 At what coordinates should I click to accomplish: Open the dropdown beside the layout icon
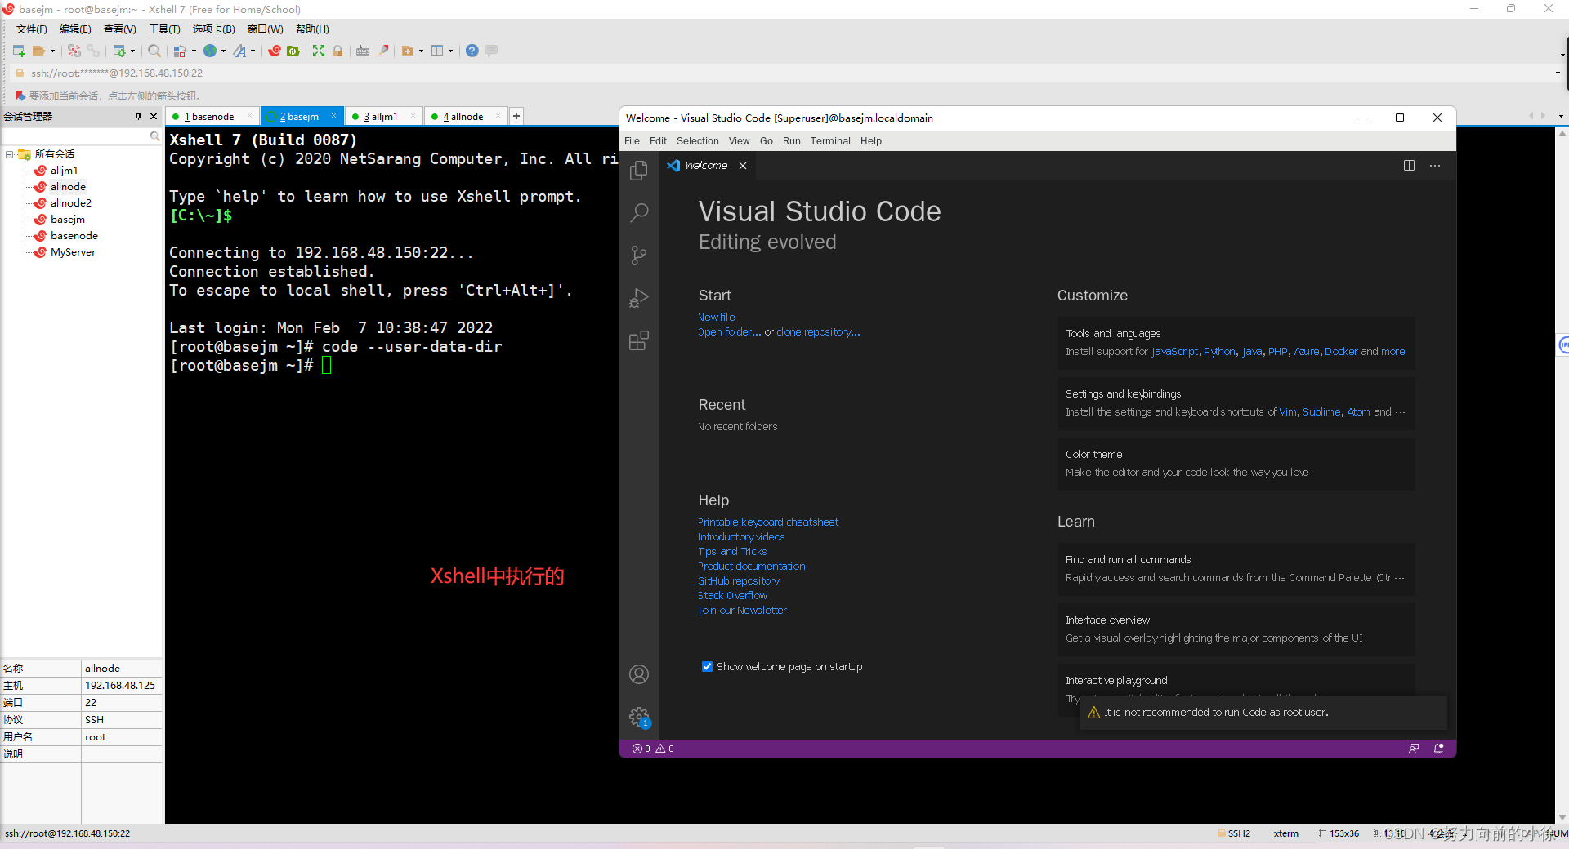450,51
